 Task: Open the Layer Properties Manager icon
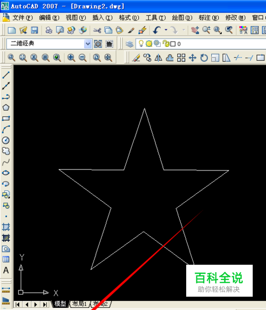129,44
